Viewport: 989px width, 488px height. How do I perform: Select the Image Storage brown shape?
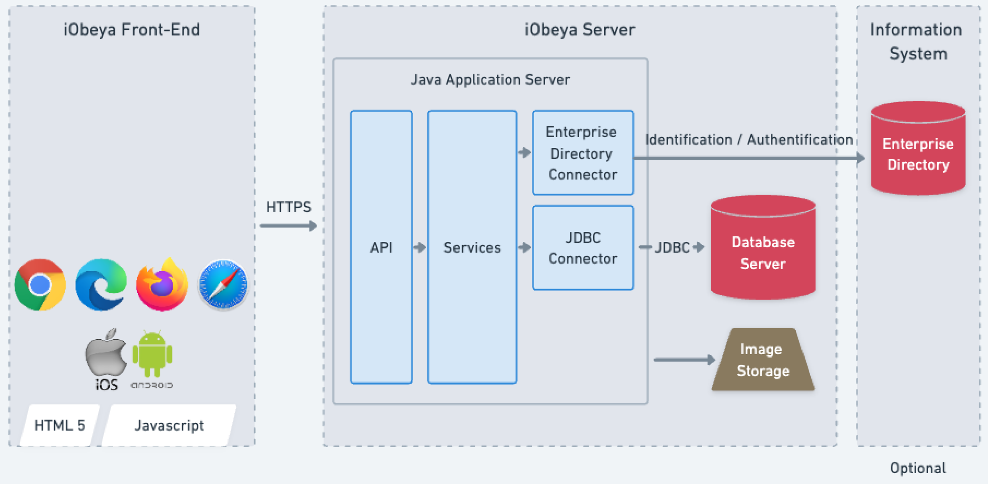763,360
